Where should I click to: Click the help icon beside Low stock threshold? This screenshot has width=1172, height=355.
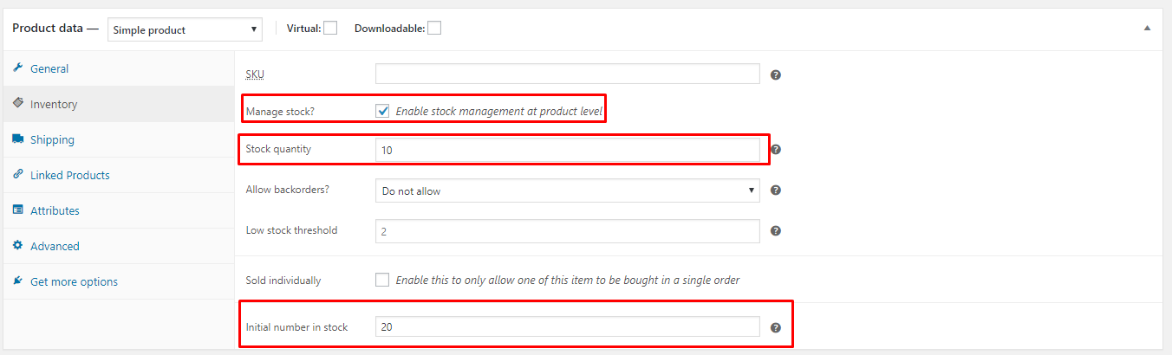click(x=776, y=231)
